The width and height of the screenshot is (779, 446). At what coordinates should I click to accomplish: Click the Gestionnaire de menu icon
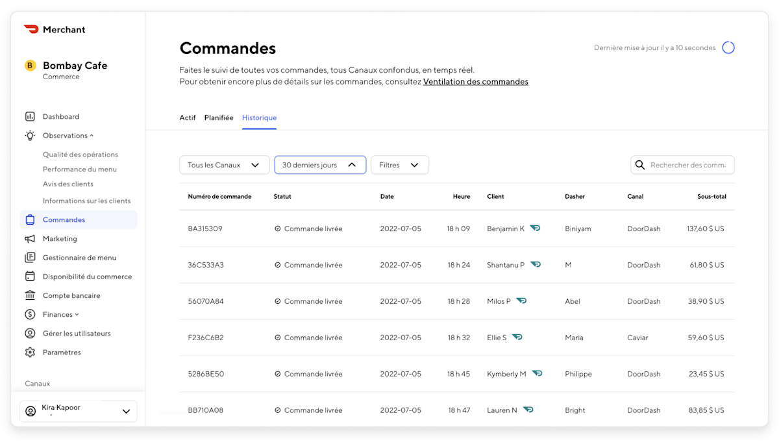pyautogui.click(x=30, y=258)
